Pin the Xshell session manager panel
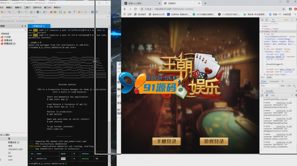The height and width of the screenshot is (166, 297). 22,26
